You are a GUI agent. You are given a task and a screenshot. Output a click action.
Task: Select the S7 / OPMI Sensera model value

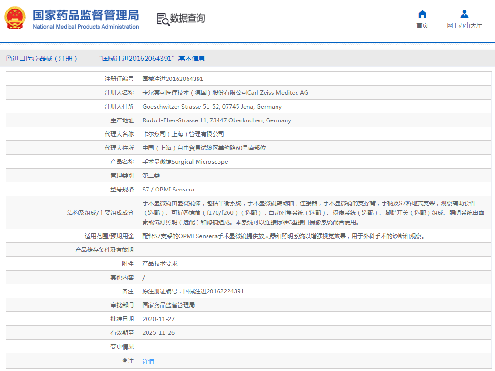(168, 189)
